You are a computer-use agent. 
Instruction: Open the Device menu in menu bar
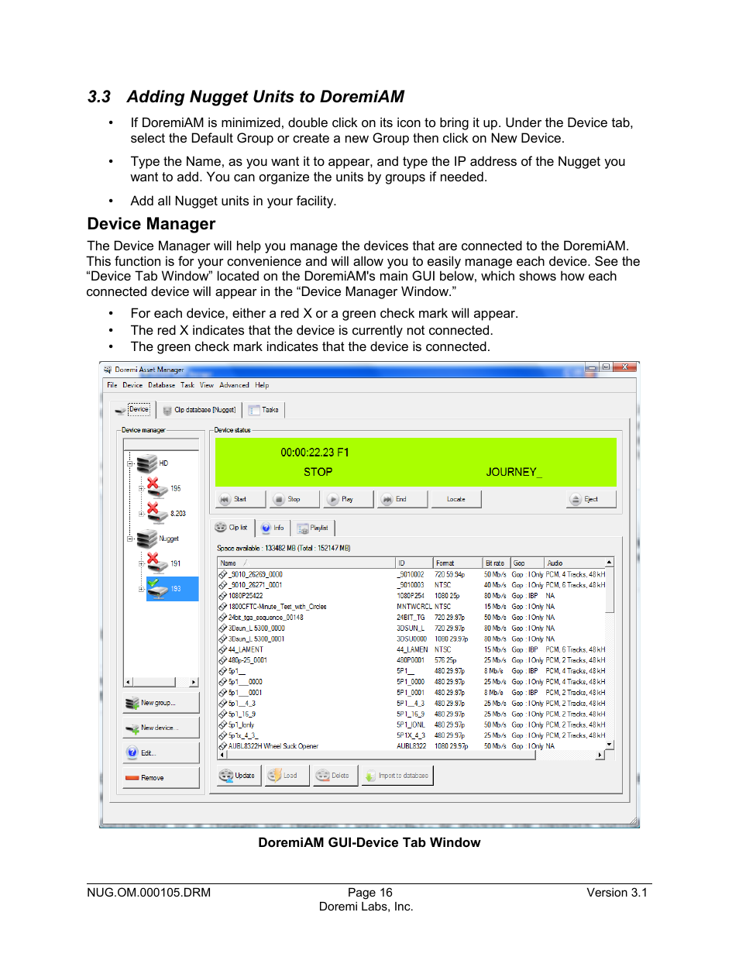click(132, 385)
